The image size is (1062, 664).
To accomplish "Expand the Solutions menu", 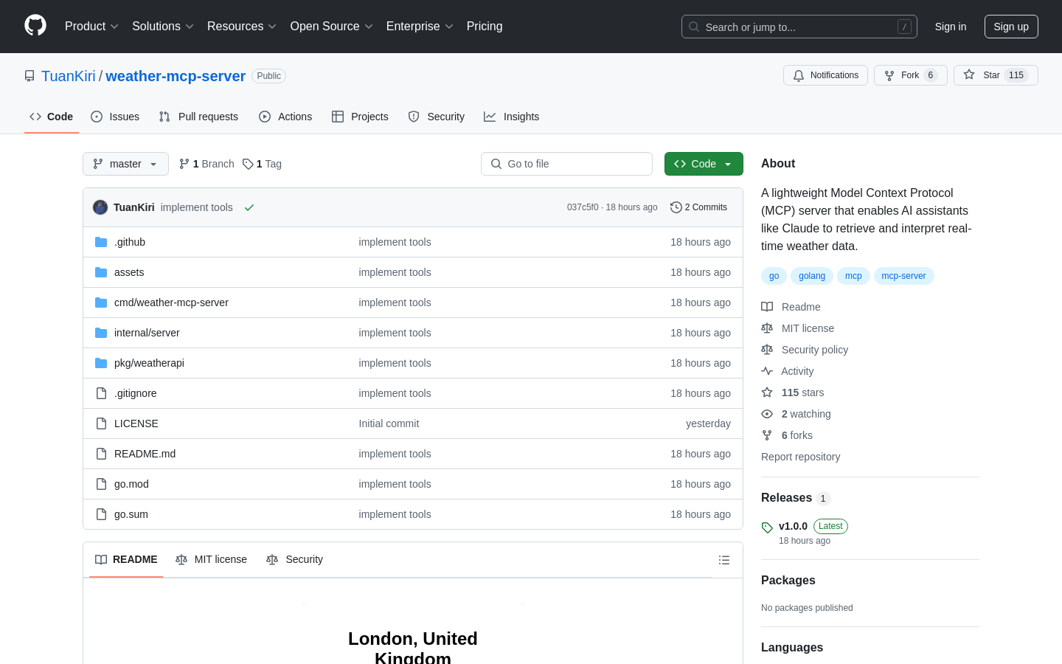I will (163, 27).
